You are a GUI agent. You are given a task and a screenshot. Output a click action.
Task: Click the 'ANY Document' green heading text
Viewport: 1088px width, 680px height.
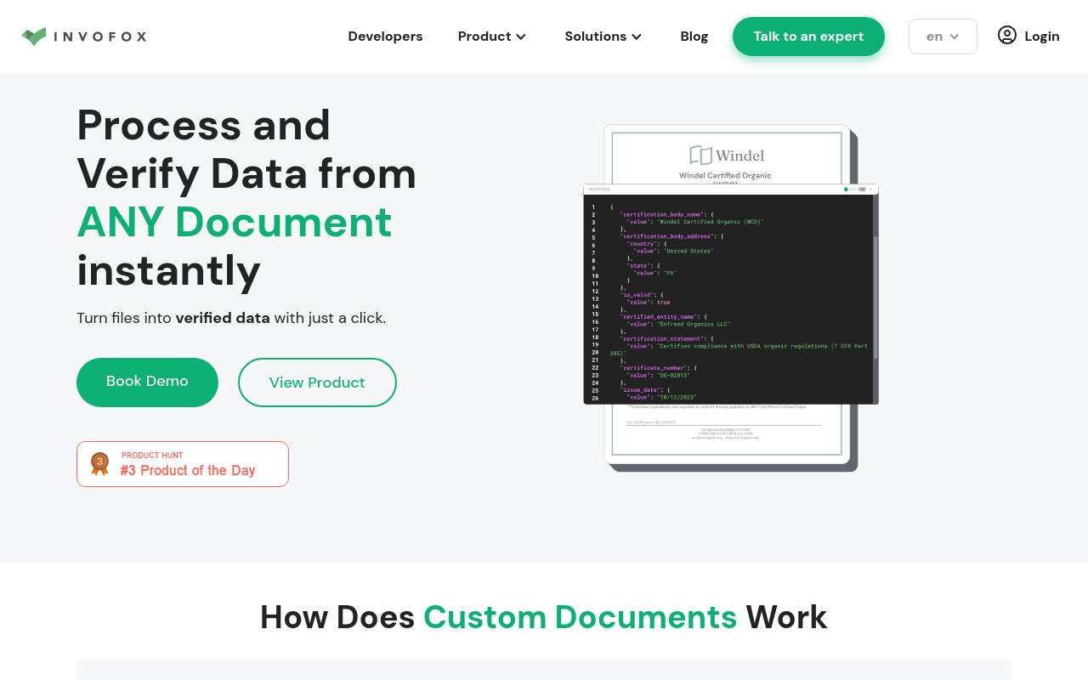pos(235,222)
